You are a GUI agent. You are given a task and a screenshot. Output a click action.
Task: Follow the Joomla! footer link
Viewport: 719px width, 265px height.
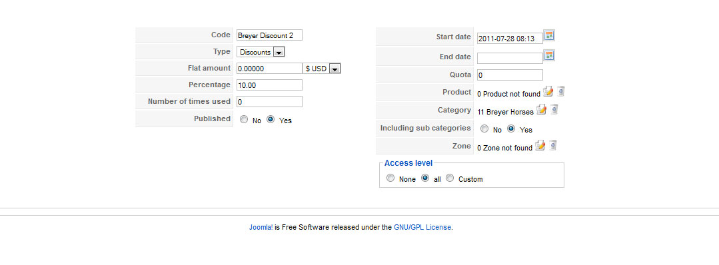pos(261,227)
